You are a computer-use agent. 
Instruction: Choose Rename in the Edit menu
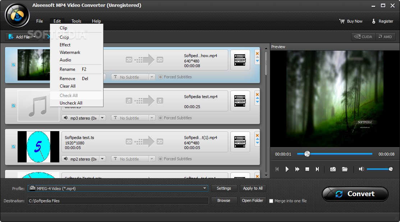[x=77, y=69]
